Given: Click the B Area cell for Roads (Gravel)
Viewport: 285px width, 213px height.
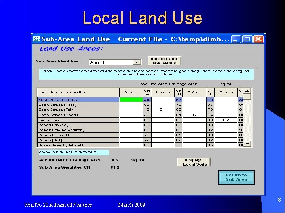Looking at the screenshot, I should [163, 135].
